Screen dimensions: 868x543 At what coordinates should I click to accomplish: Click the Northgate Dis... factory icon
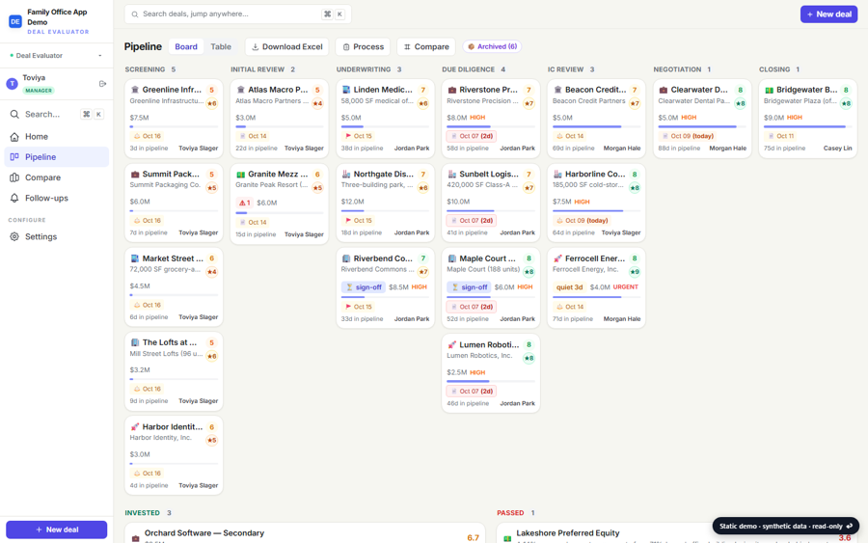346,175
